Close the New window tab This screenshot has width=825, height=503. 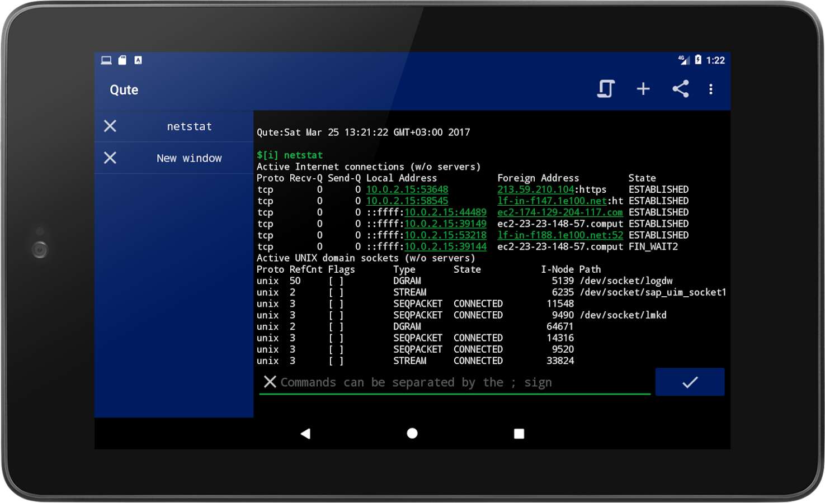point(110,158)
